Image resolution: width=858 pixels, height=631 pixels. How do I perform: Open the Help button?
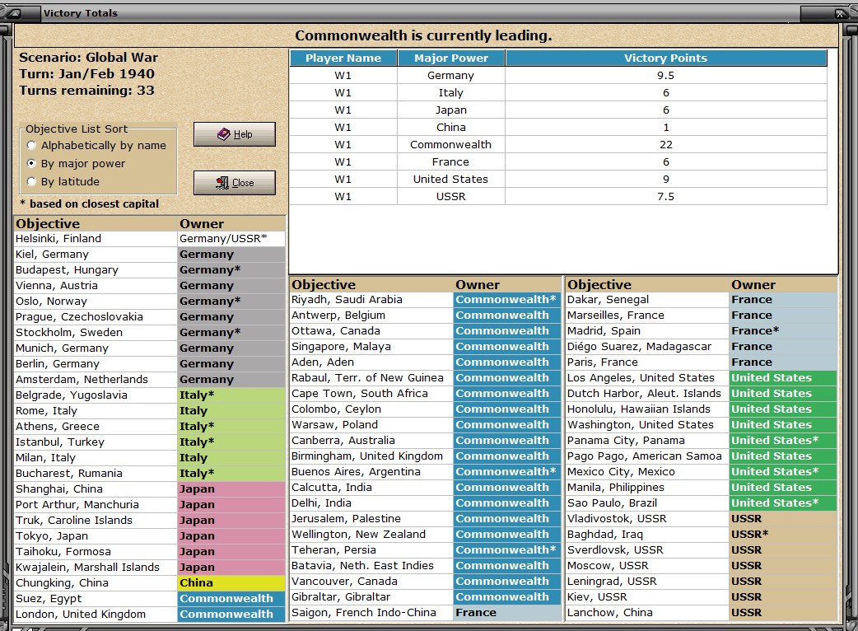[234, 134]
